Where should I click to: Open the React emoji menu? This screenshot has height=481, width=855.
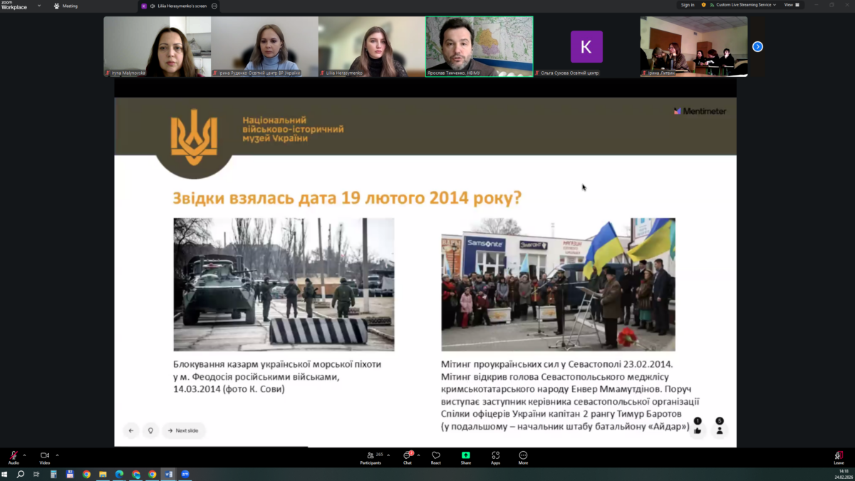click(x=436, y=457)
